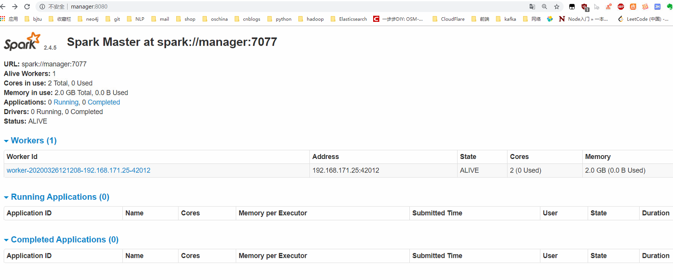Open worker-20200326121208-192.168.171.25-42012 link
Image resolution: width=673 pixels, height=280 pixels.
click(x=79, y=170)
